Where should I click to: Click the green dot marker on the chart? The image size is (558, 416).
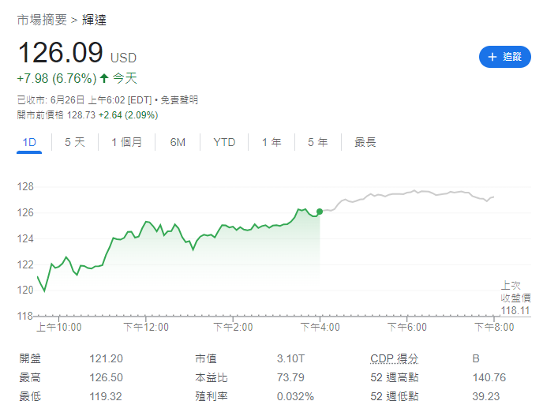click(x=320, y=211)
